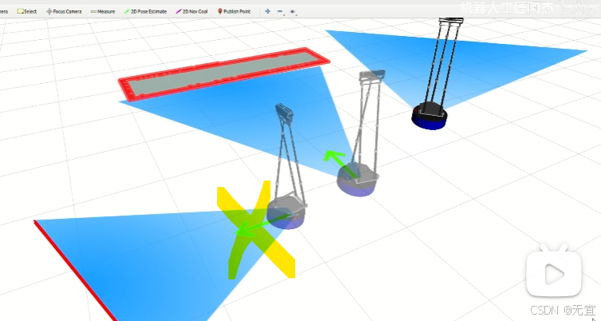Pick the Measure tool

(x=103, y=11)
